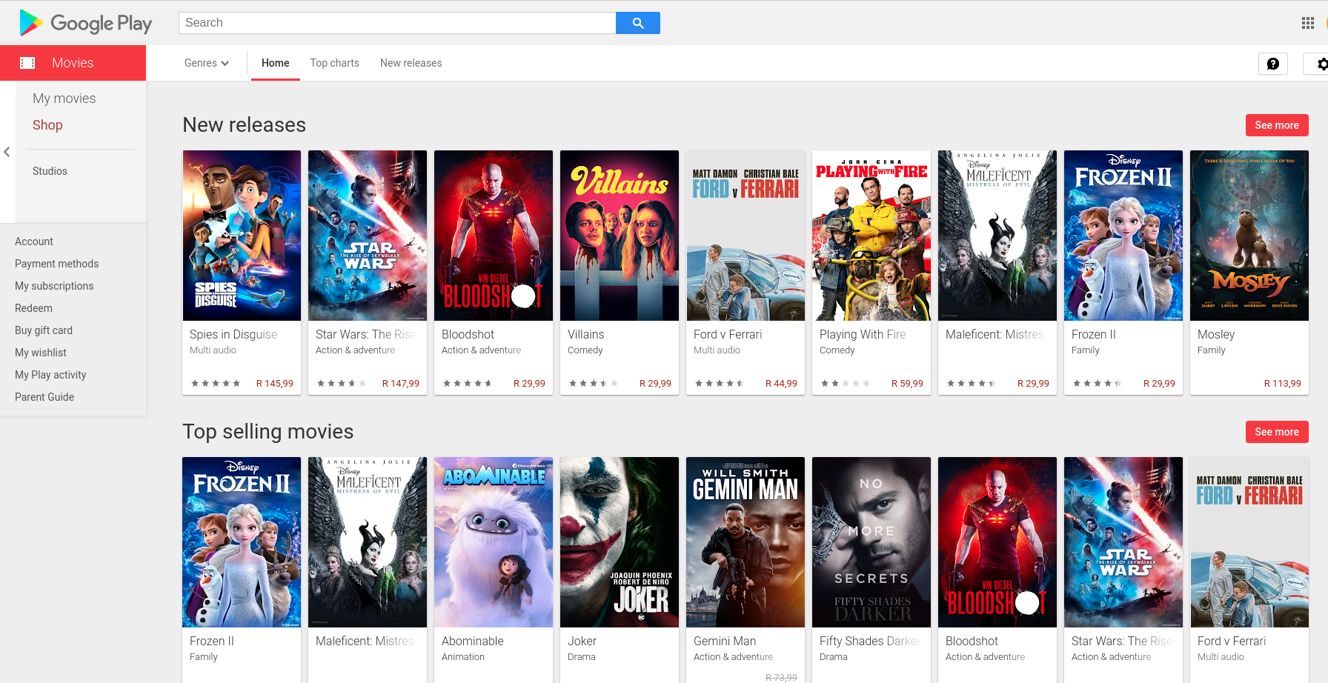Open Frozen II poster in New releases
The width and height of the screenshot is (1328, 683).
click(x=1123, y=236)
